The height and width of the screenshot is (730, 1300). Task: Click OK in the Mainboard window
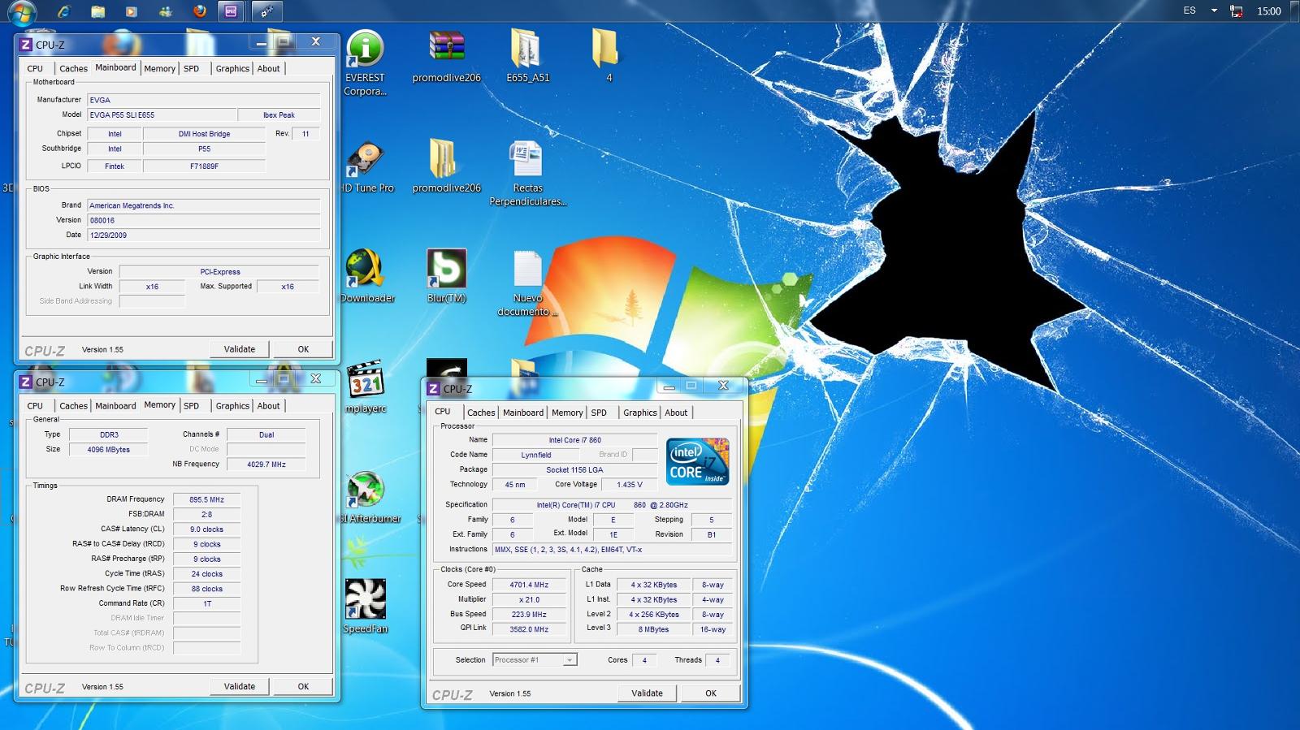point(303,349)
